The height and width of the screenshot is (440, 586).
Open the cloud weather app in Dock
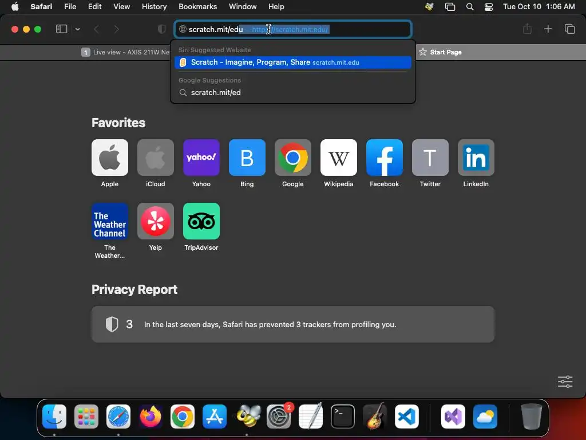click(485, 417)
